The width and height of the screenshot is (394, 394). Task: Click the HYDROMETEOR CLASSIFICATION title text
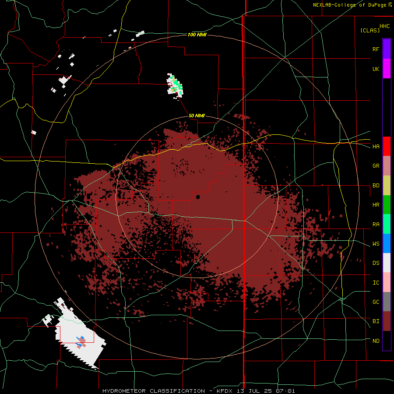154,391
